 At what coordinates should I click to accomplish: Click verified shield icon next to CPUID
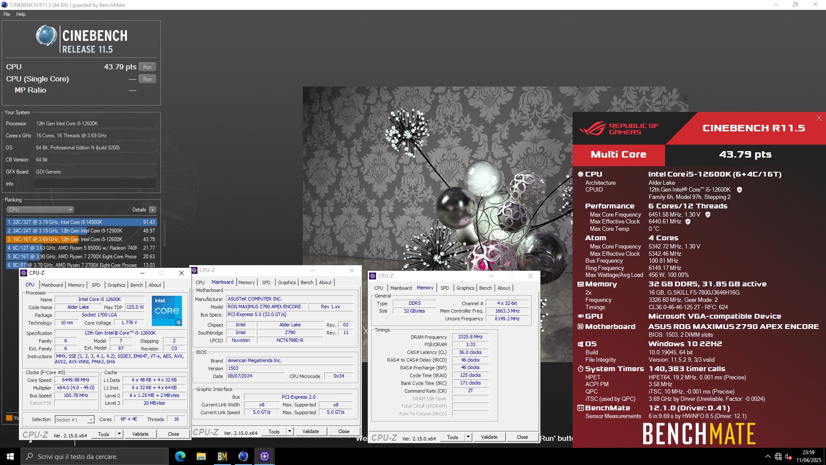tap(740, 190)
